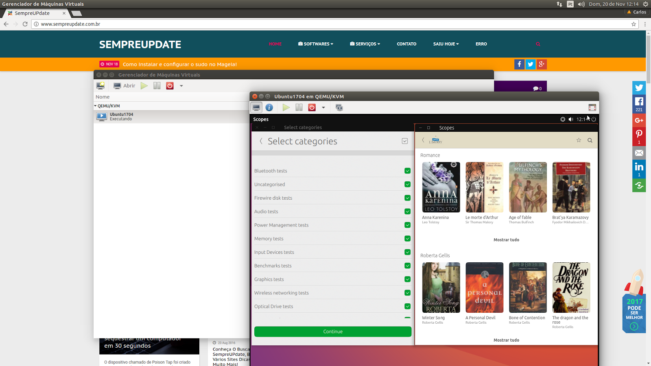Open virtual hardware details info icon
This screenshot has height=366, width=651.
(x=269, y=107)
